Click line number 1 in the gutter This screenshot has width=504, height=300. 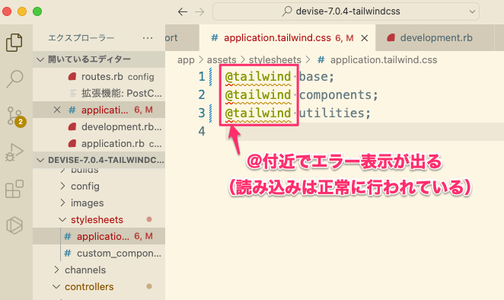(x=202, y=77)
